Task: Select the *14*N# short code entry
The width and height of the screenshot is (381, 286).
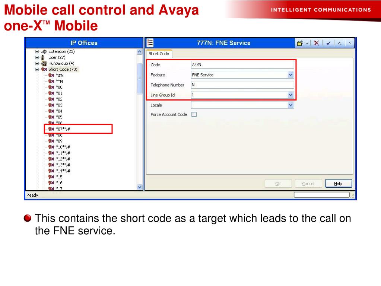Action: coord(63,171)
